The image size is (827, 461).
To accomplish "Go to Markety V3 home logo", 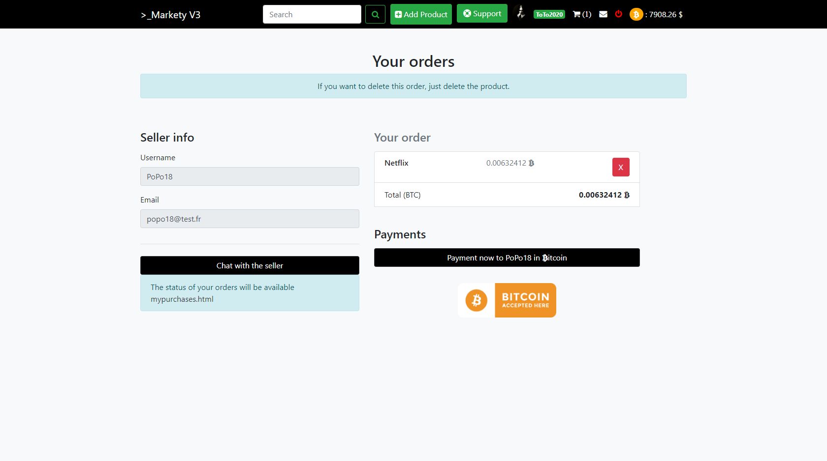I will pyautogui.click(x=170, y=15).
